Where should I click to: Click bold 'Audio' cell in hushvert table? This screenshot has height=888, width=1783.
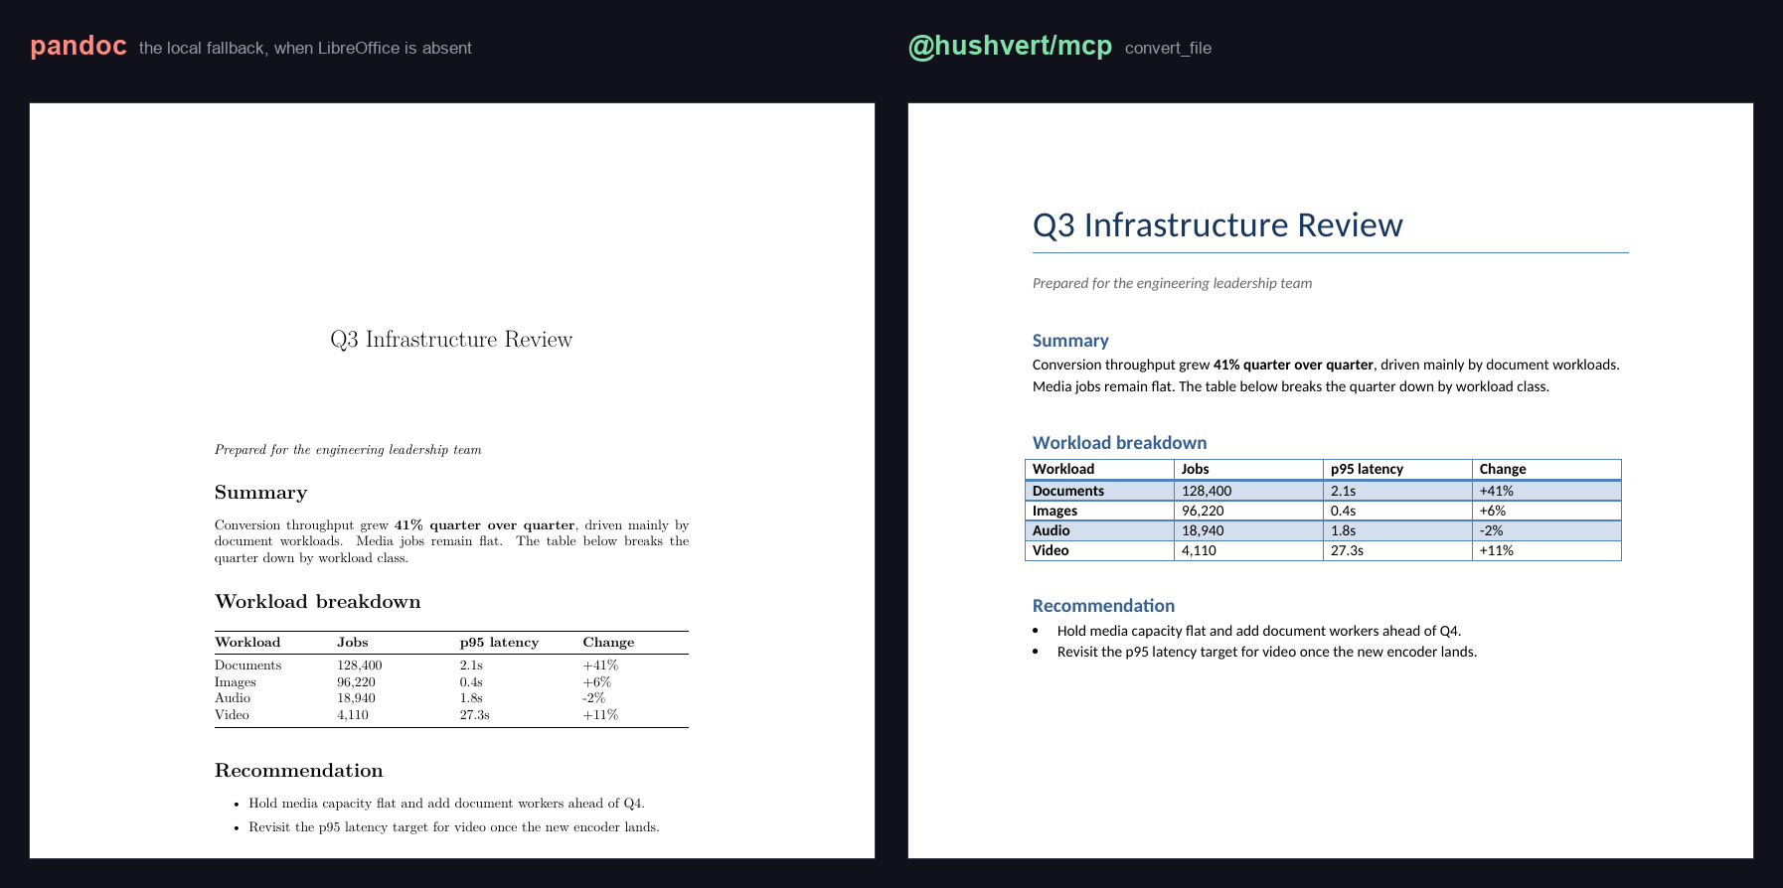(1099, 530)
